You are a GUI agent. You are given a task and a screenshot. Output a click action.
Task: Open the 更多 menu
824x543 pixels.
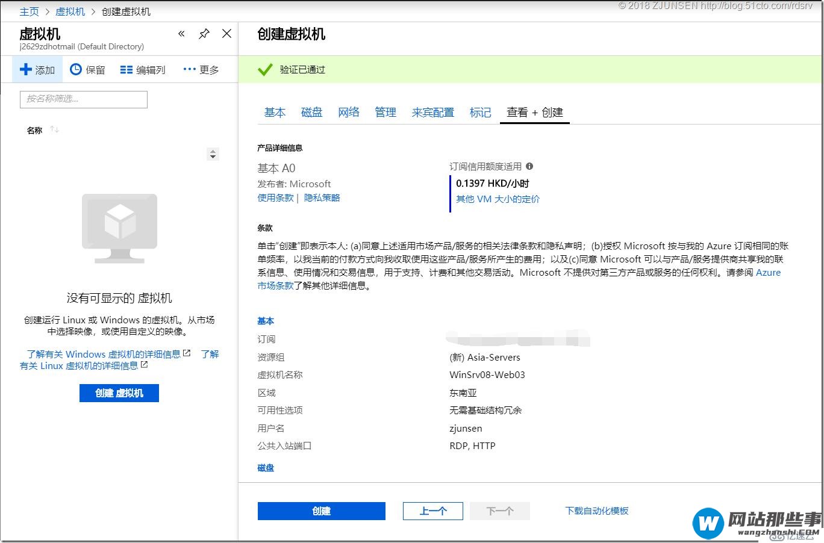(201, 70)
